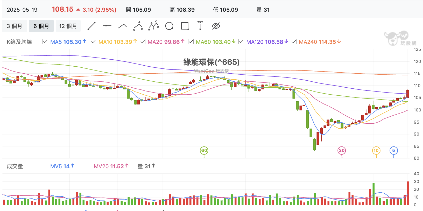The image size is (423, 211).
Task: Uncheck the MA60 moving average checkbox
Action: point(191,42)
